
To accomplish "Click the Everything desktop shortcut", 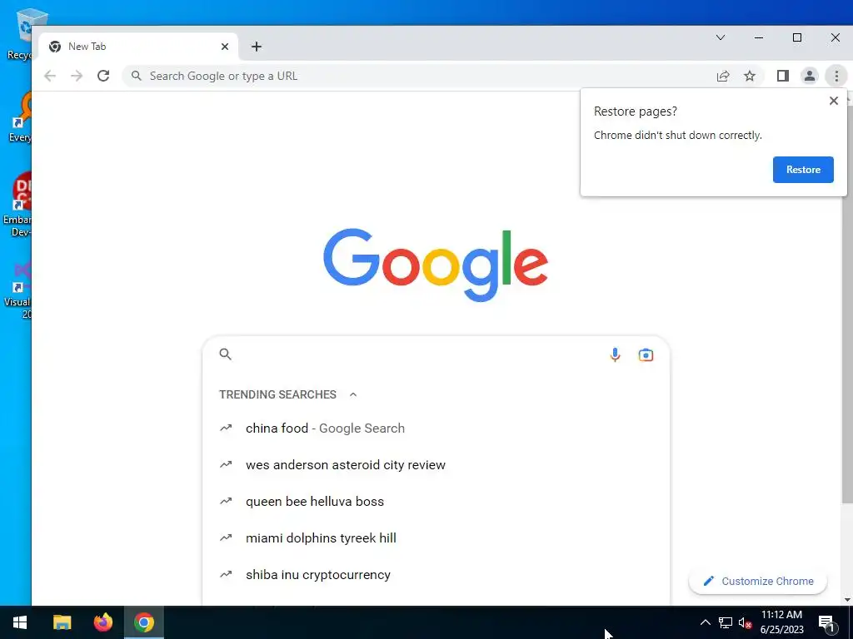I will coord(20,116).
